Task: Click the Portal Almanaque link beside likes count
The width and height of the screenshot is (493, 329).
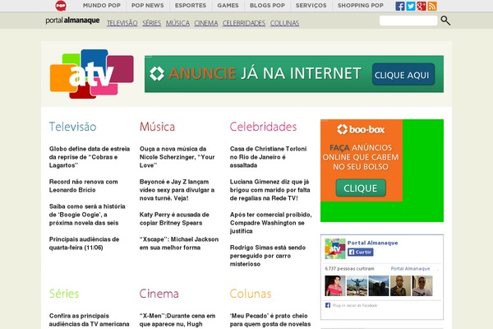Action: point(410,269)
